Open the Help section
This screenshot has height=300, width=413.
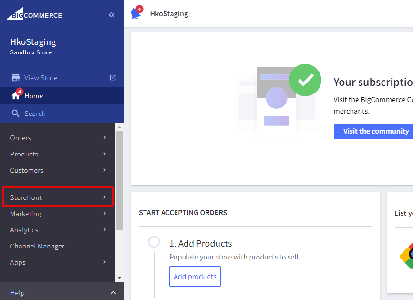[62, 292]
